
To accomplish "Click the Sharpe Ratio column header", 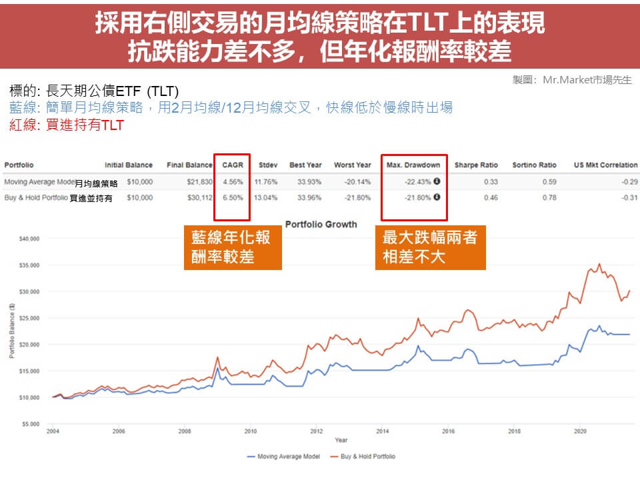I will point(475,165).
